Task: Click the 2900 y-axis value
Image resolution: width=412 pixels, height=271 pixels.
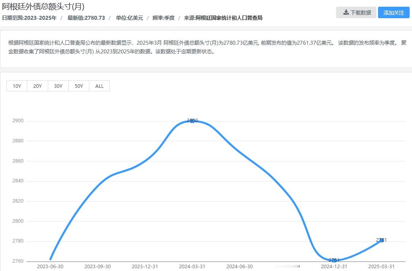Action: [18, 121]
